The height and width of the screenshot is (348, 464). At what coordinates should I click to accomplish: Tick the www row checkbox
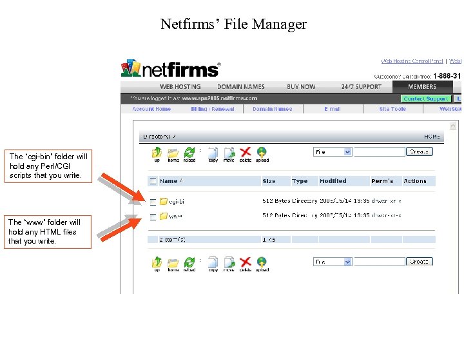pos(153,217)
